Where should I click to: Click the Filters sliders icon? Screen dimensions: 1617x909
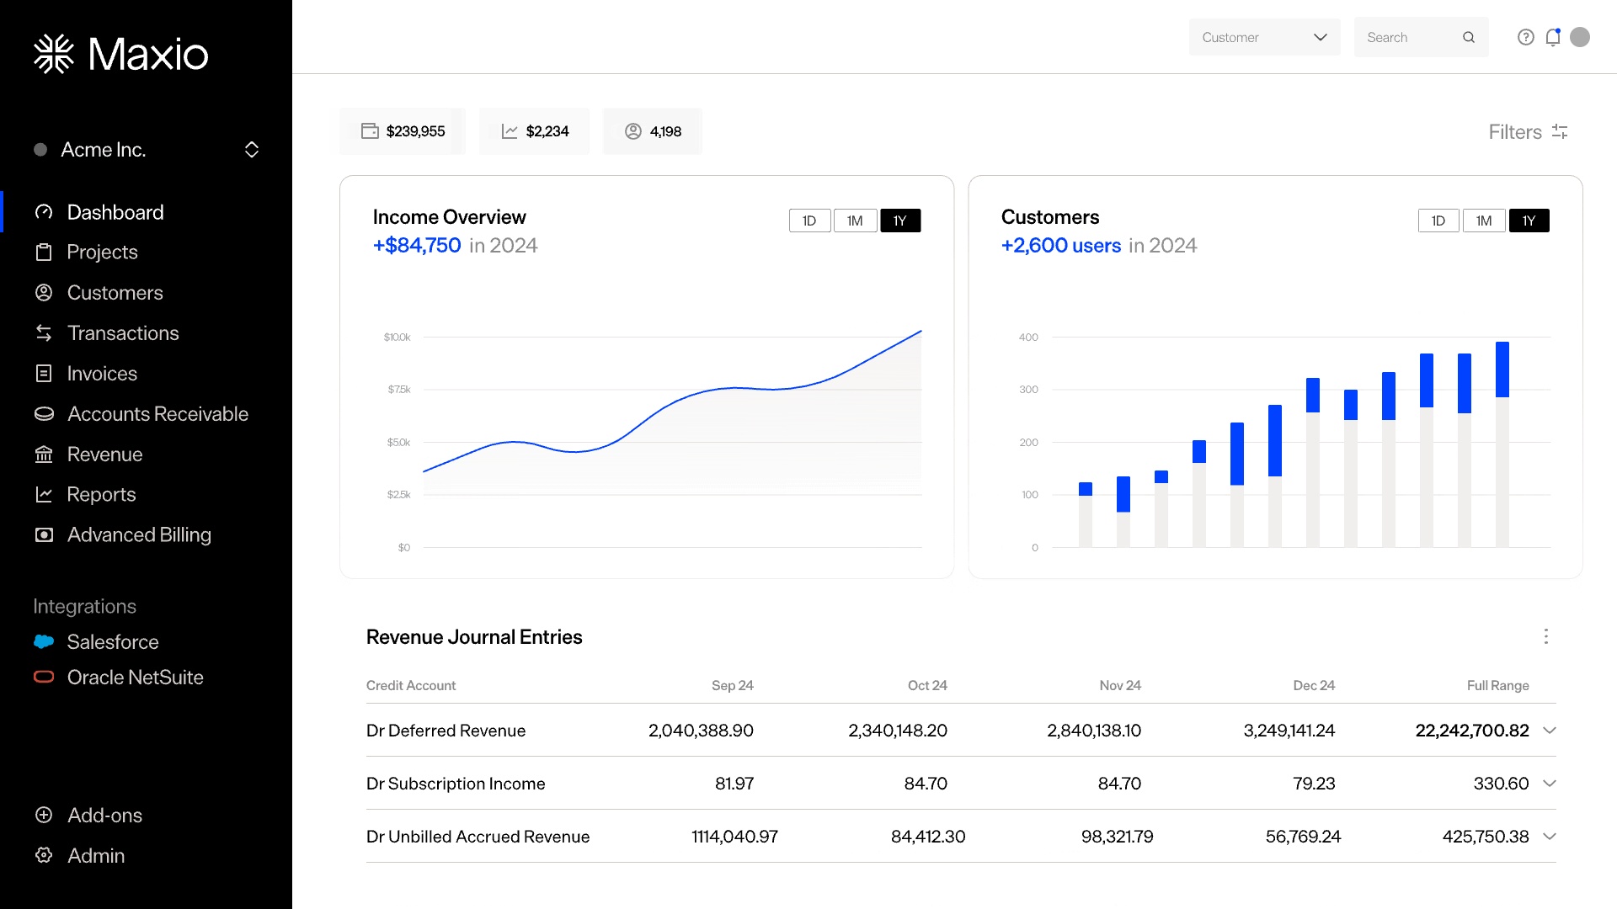(x=1560, y=131)
